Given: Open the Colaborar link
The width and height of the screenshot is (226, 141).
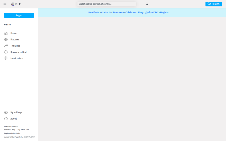Looking at the screenshot, I should pyautogui.click(x=131, y=12).
